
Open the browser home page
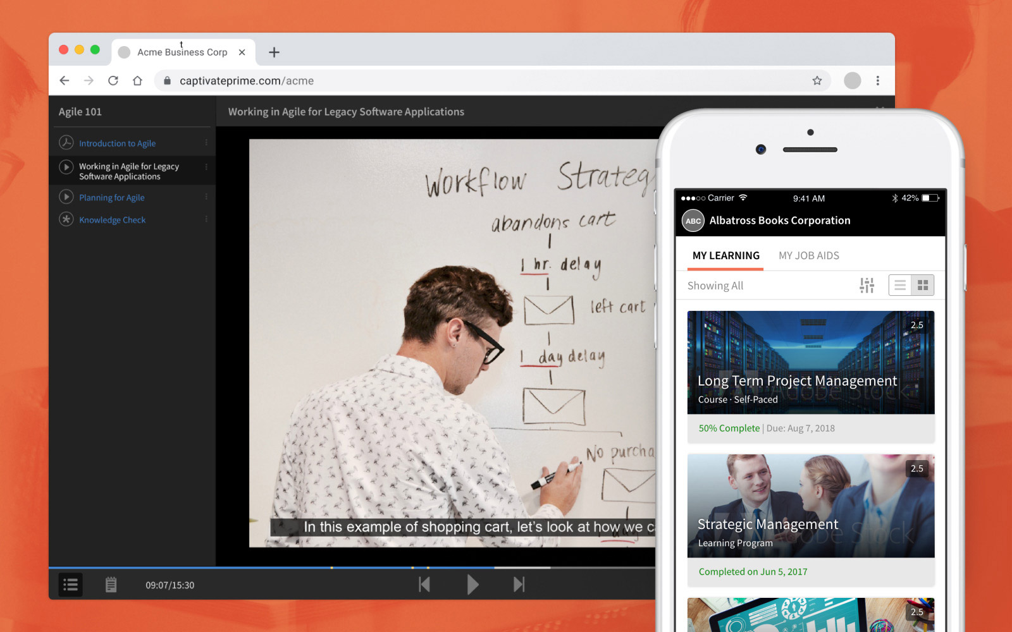137,81
